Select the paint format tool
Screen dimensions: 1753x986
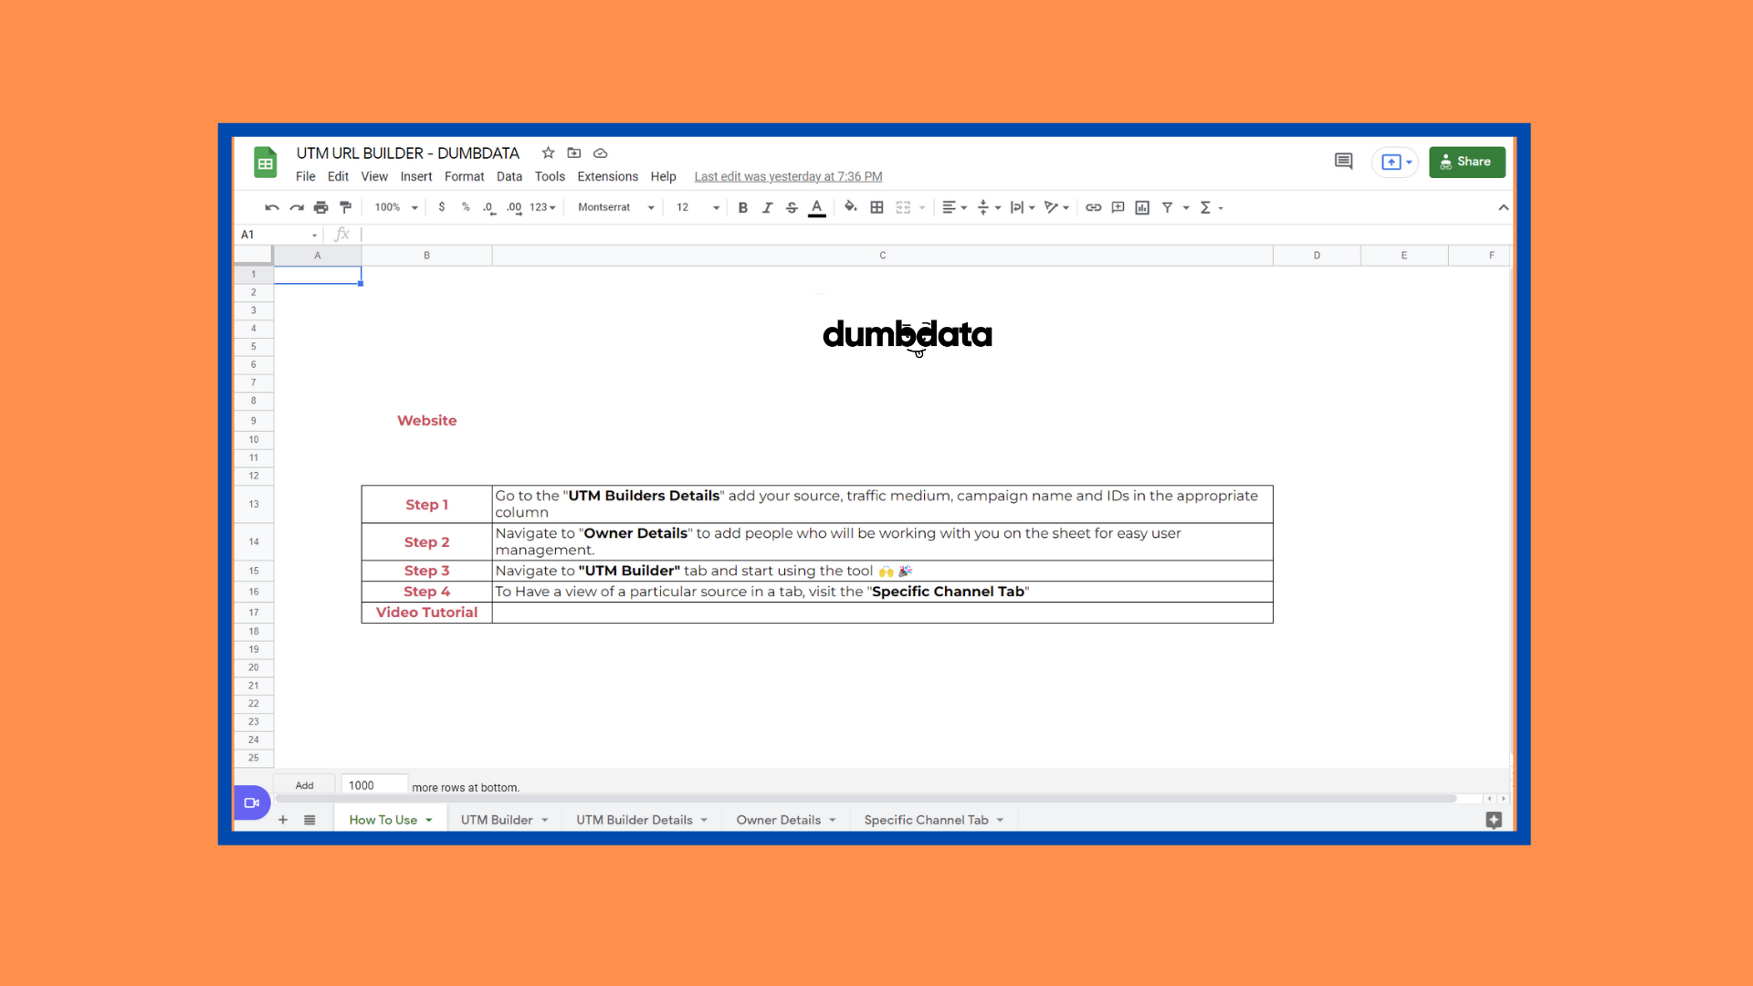(345, 207)
